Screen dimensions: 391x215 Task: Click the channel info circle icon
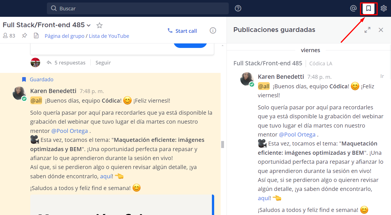(213, 31)
